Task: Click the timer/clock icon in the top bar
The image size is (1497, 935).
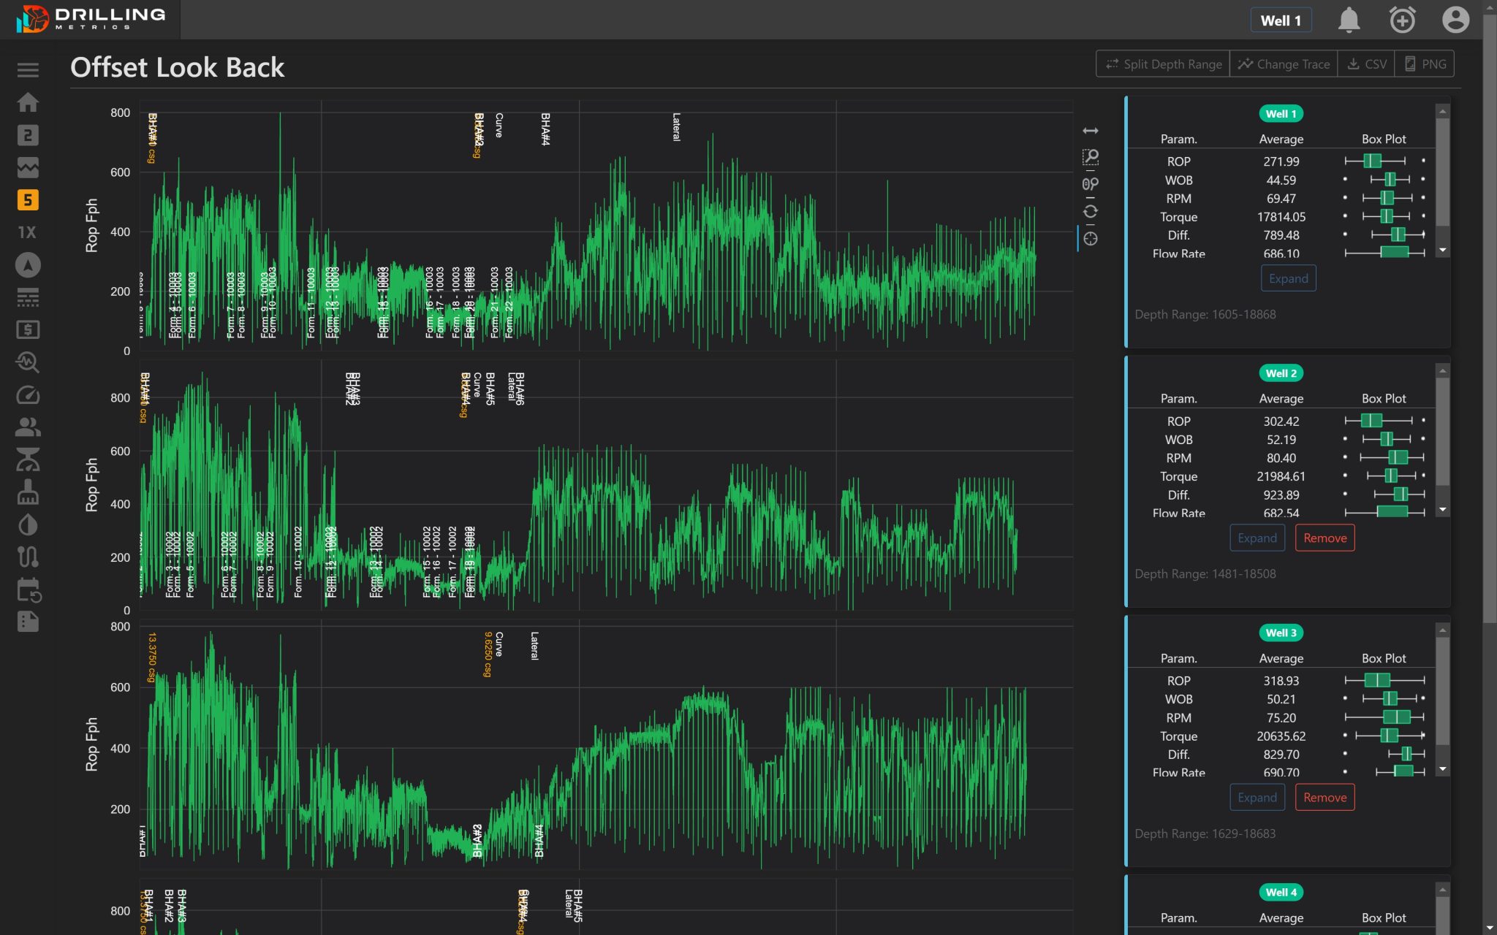Action: [x=1403, y=20]
